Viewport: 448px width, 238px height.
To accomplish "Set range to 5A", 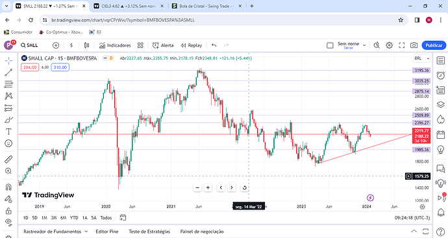I will tap(93, 218).
